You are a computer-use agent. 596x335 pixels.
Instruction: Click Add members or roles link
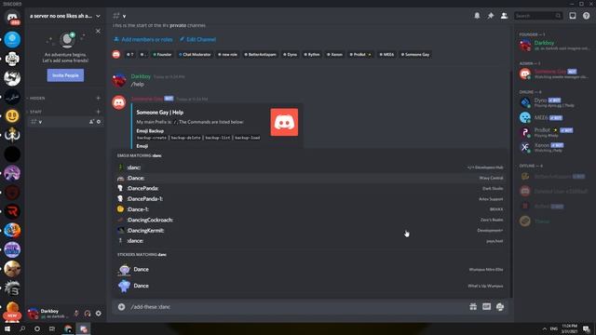tap(142, 39)
